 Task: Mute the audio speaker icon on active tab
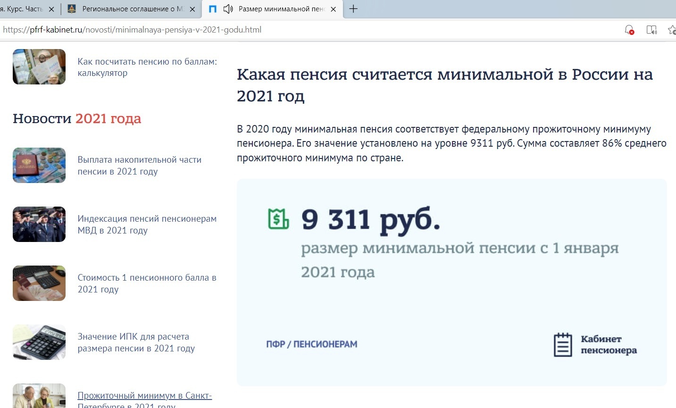click(228, 9)
